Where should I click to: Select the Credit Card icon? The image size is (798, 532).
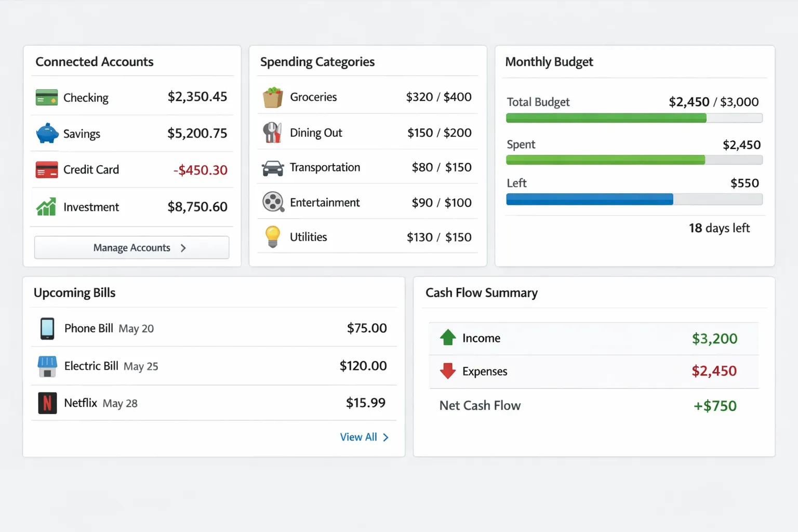tap(46, 169)
